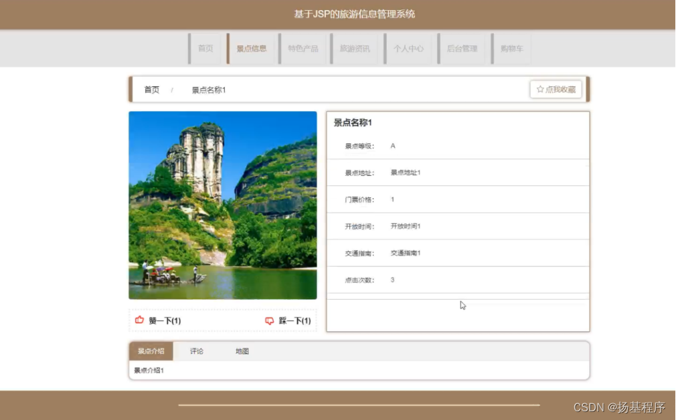Click the 点击次数 label
Viewport: 676px width, 420px height.
[x=359, y=280]
